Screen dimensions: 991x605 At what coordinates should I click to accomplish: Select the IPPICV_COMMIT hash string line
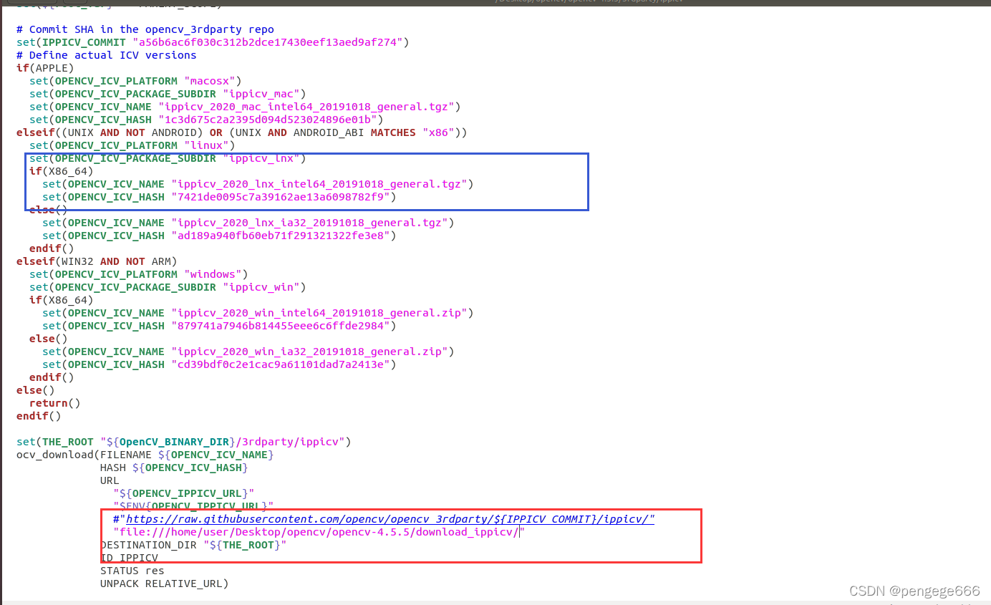tap(213, 42)
